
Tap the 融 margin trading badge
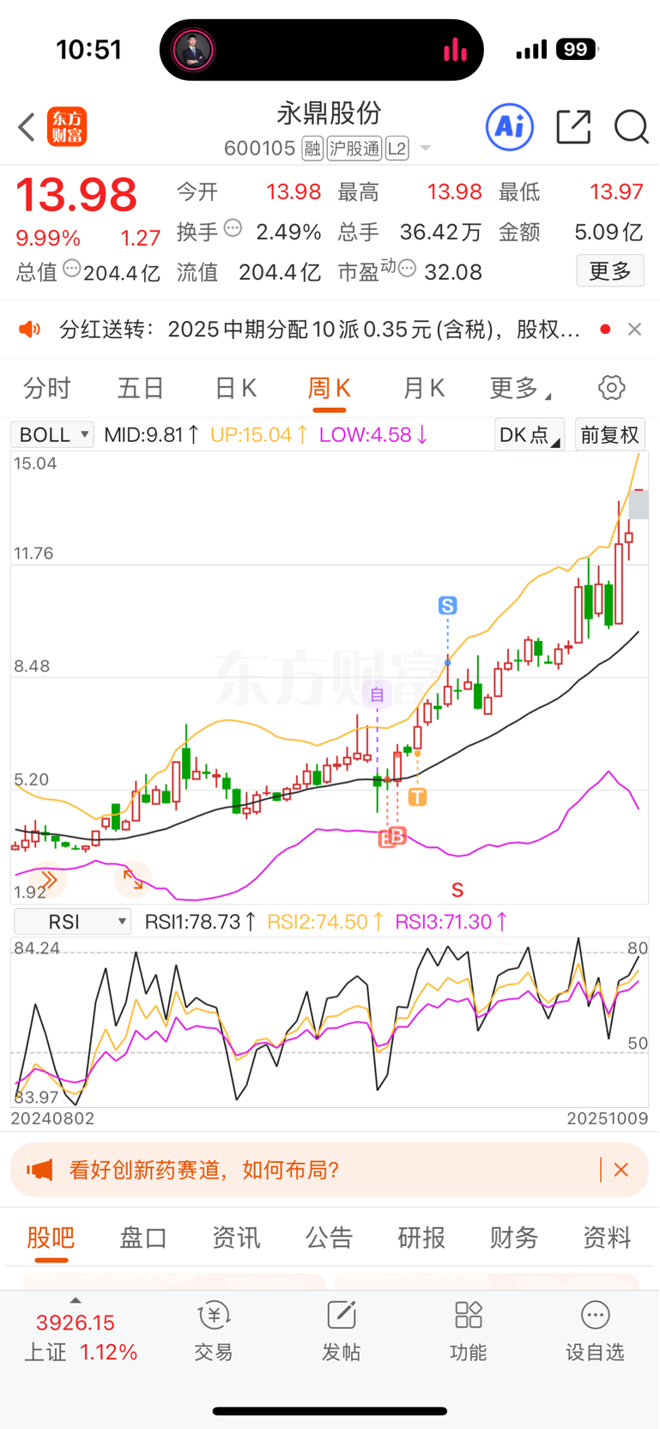[x=312, y=149]
